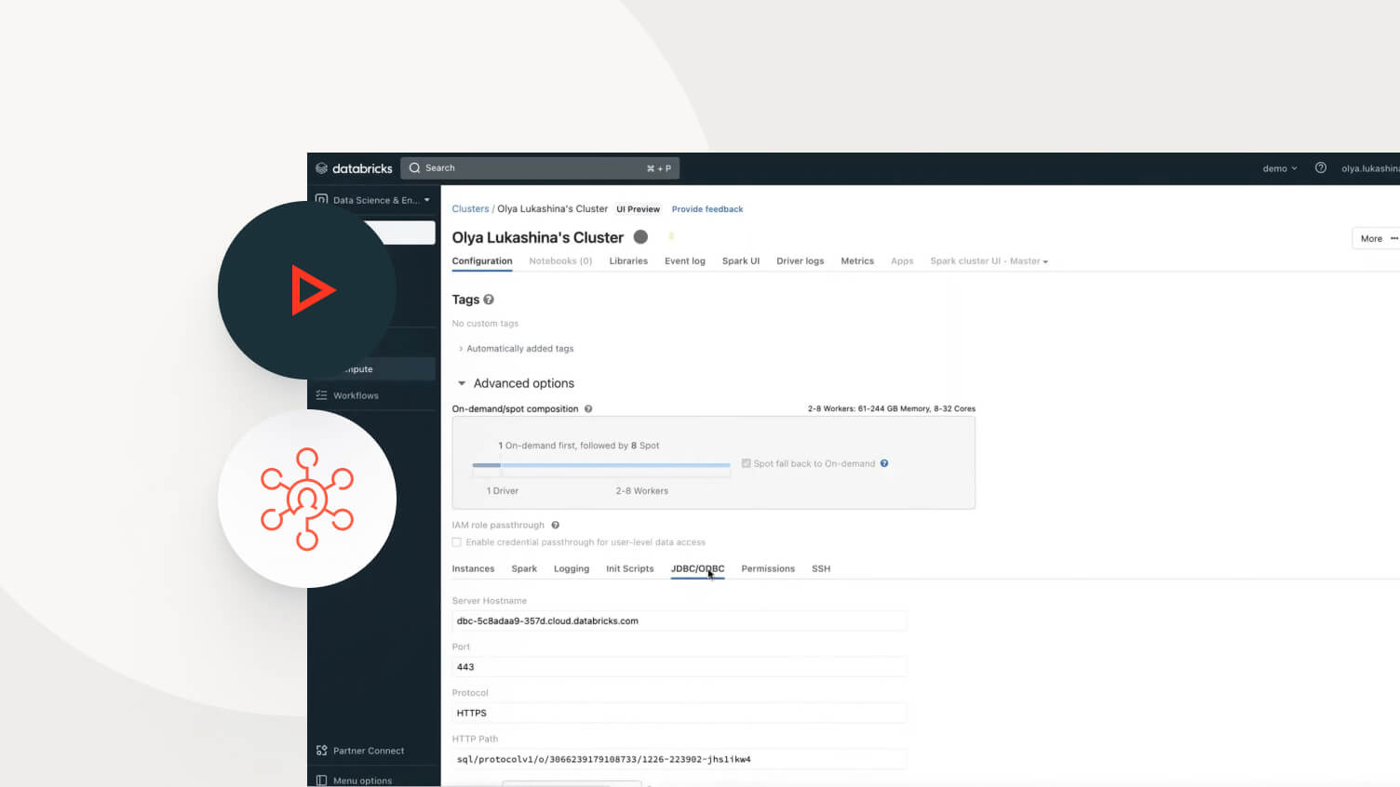Open the Apps tab
The image size is (1400, 787).
902,261
